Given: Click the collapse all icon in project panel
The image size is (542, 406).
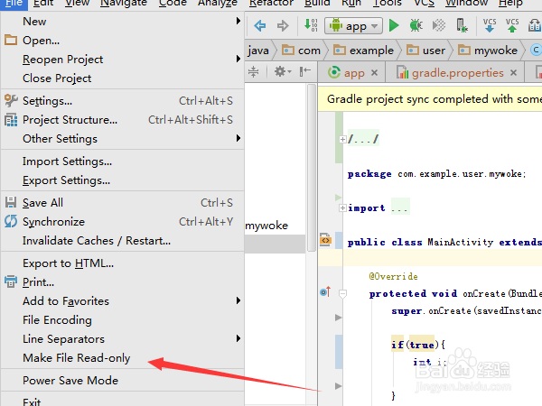Looking at the screenshot, I should pyautogui.click(x=253, y=71).
